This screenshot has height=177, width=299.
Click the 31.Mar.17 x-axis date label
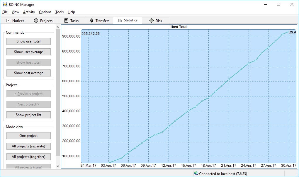[x=89, y=165]
